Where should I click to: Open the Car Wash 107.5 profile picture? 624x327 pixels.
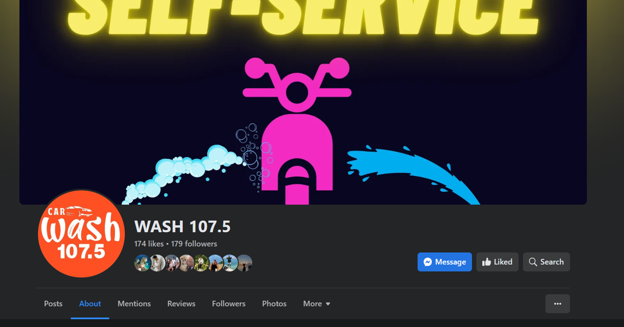click(81, 234)
